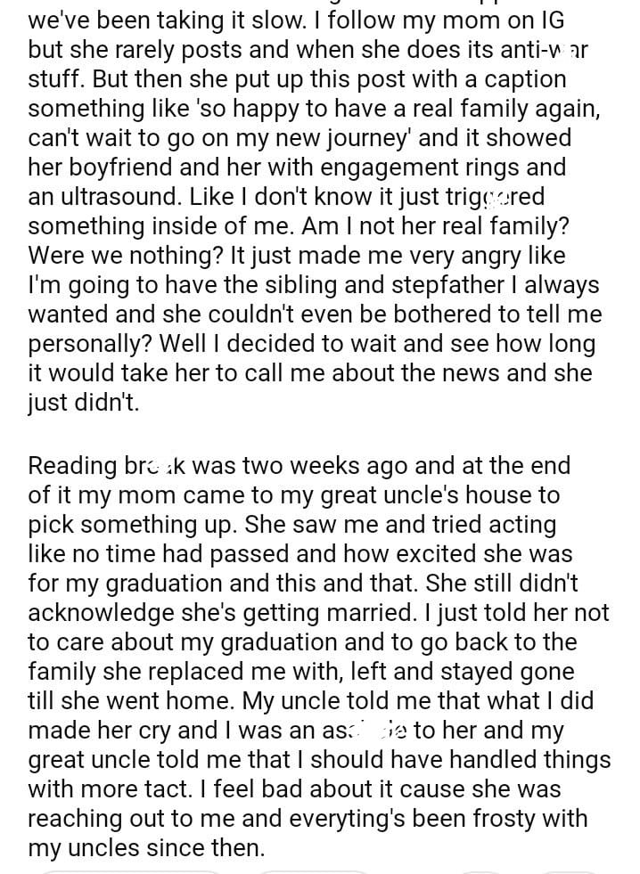Click the word 'IG' in the first line
This screenshot has width=640, height=874.
click(x=546, y=20)
